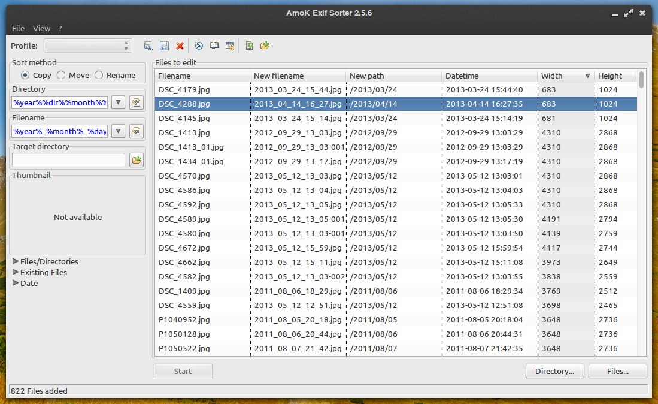Click the Files... button
658x404 pixels.
coord(618,371)
